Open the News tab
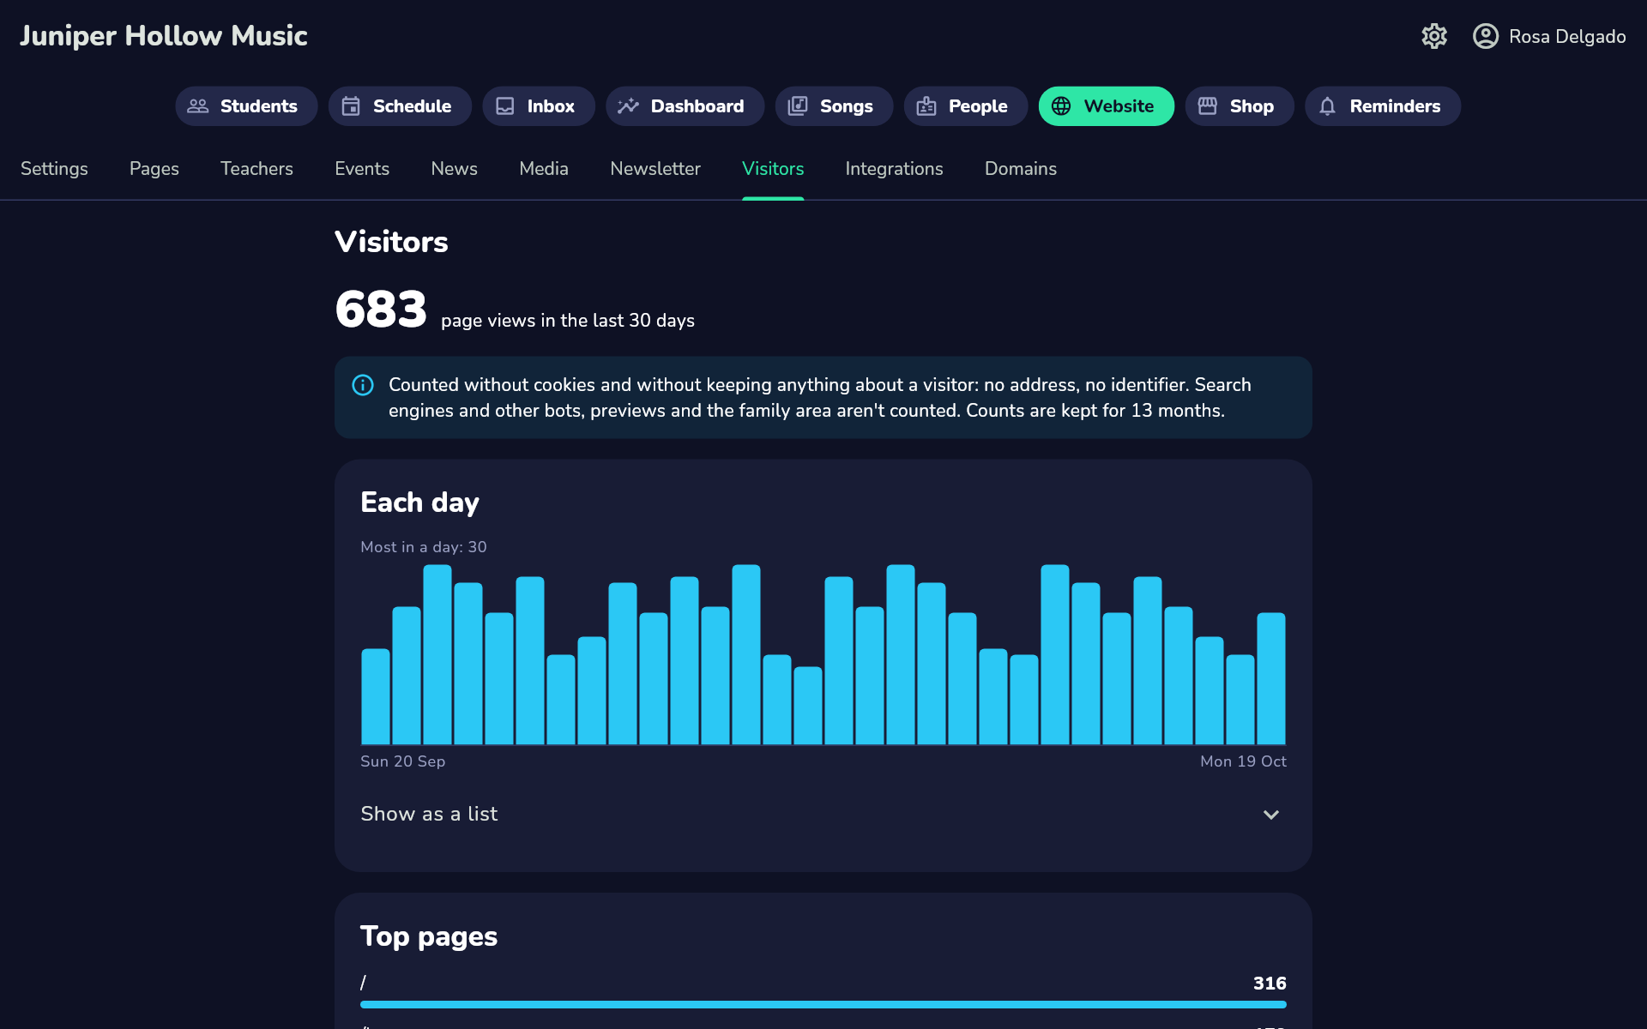The width and height of the screenshot is (1647, 1029). click(x=454, y=169)
